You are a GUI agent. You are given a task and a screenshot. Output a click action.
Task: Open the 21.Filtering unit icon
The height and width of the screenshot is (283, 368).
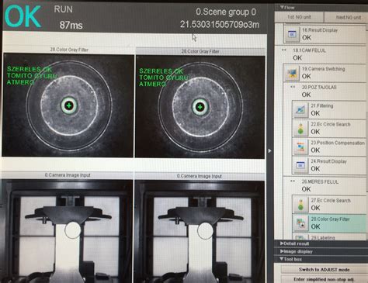(300, 110)
